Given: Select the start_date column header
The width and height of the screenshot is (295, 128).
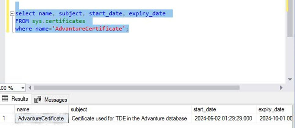Looking at the screenshot, I should 223,109.
